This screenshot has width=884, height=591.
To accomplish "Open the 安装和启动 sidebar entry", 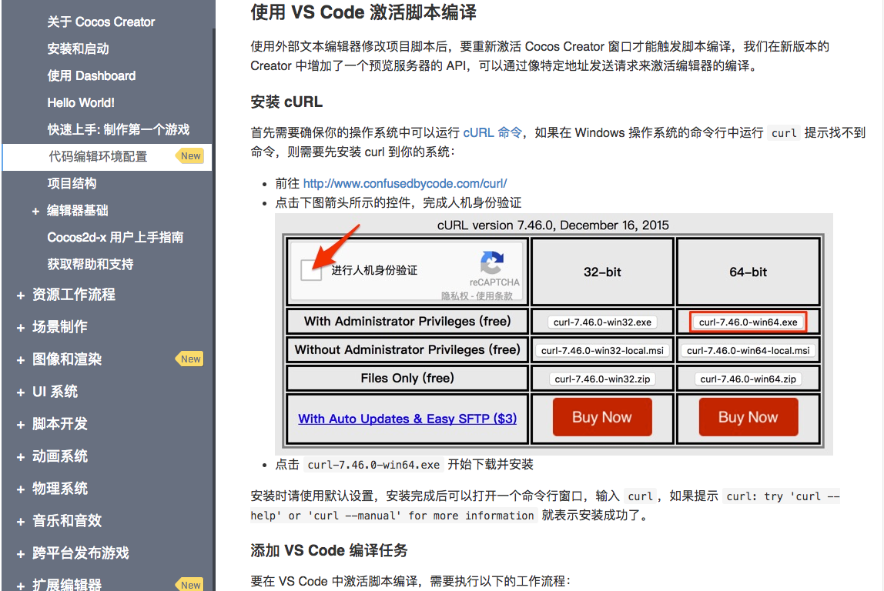I will coord(79,49).
